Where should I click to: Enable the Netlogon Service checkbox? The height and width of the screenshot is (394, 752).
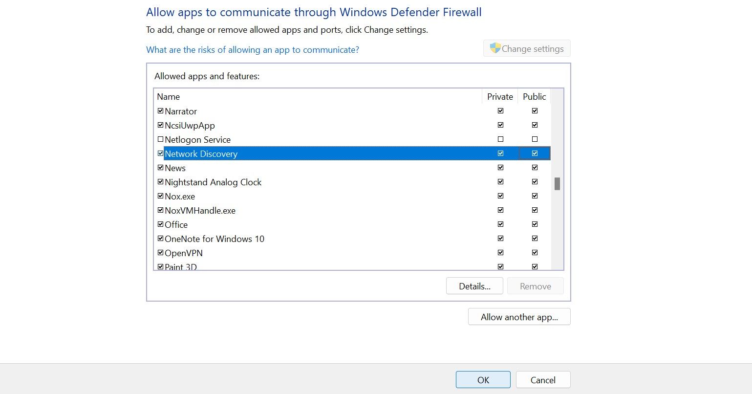click(160, 139)
